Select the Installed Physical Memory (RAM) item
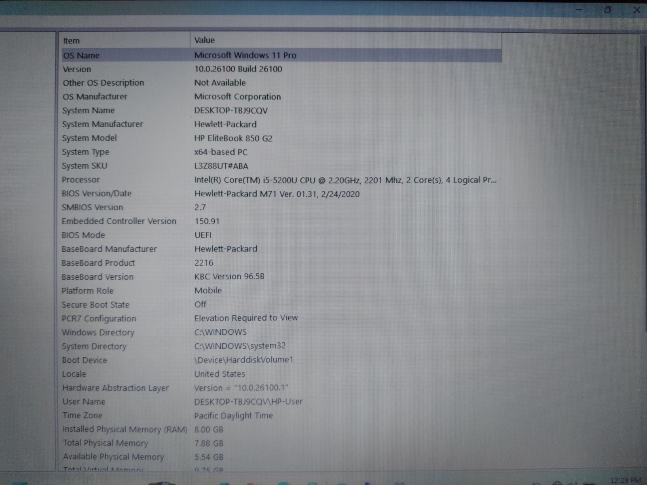 (x=125, y=429)
